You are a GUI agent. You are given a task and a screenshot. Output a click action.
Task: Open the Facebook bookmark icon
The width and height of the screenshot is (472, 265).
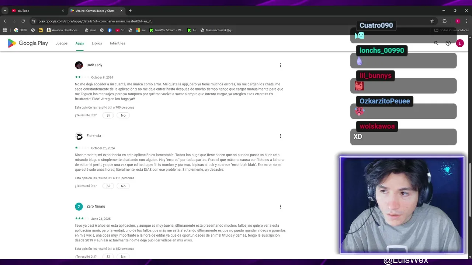click(x=110, y=30)
